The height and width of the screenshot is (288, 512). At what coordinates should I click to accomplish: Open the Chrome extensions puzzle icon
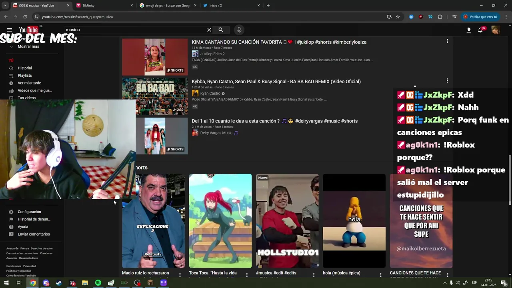pyautogui.click(x=440, y=17)
